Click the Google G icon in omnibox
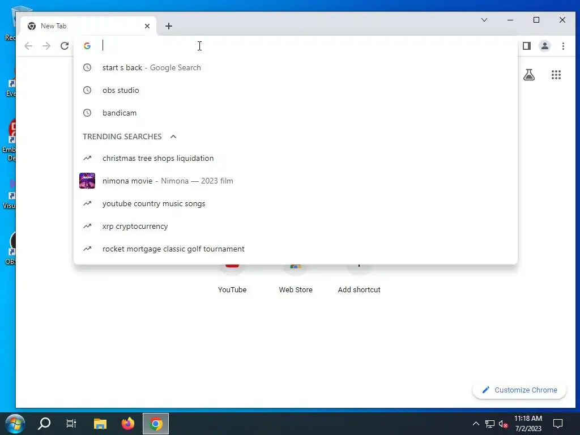Image resolution: width=580 pixels, height=435 pixels. click(87, 46)
